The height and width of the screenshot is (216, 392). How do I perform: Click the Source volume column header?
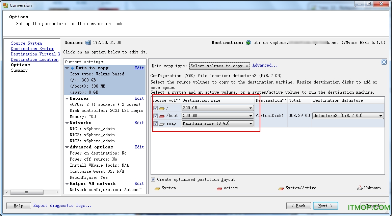coord(166,100)
